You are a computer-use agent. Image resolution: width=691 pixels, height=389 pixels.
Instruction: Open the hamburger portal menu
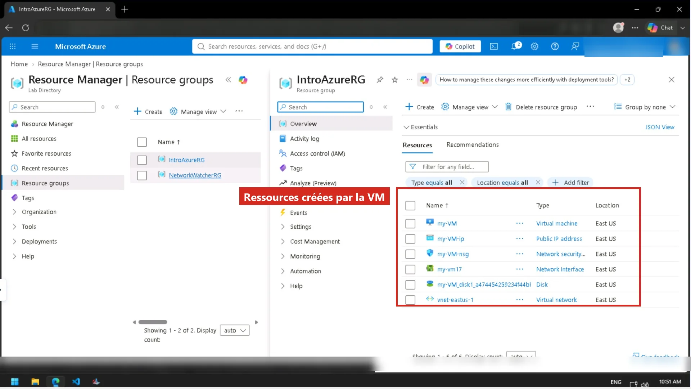pyautogui.click(x=35, y=46)
